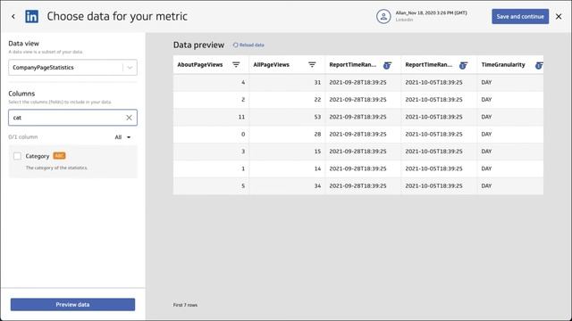Select the AboutPageViews column header
The image size is (572, 321).
[x=200, y=65]
